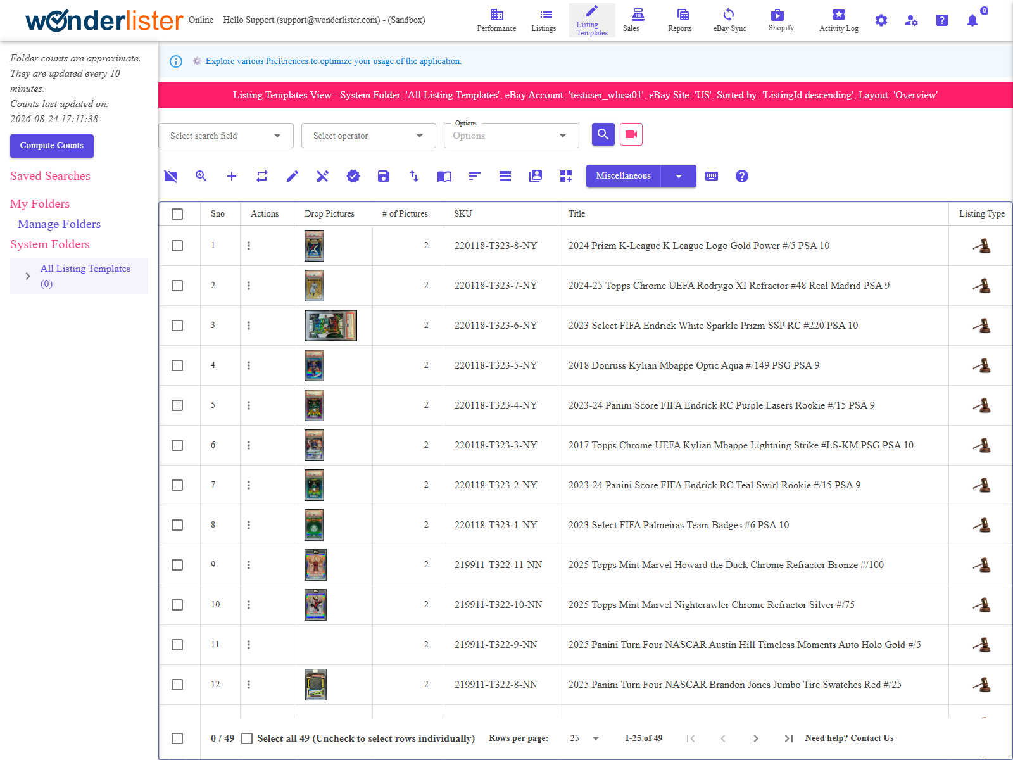This screenshot has height=760, width=1013.
Task: Check the row 3 Endrick White Sparkle checkbox
Action: pos(177,326)
